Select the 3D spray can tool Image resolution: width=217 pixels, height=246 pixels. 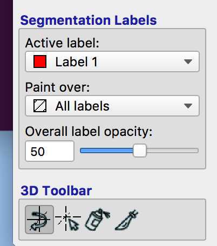[97, 220]
